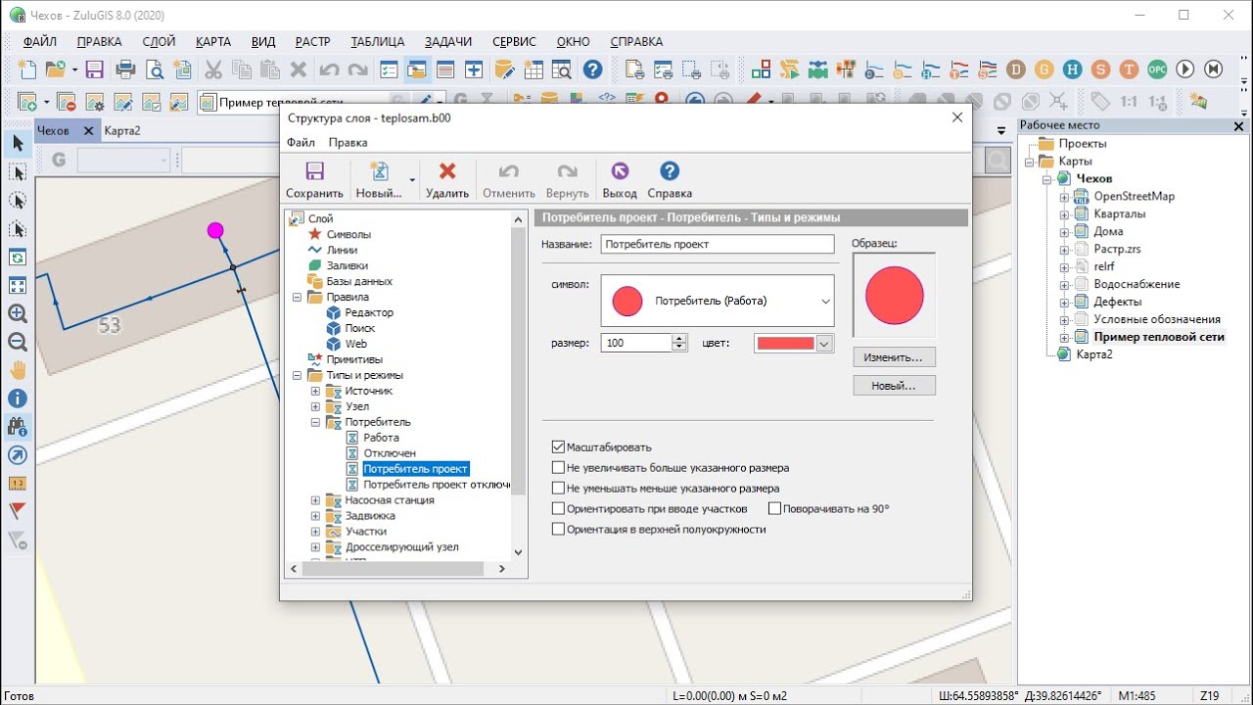Expand the Задвижка node
The image size is (1253, 705).
coord(315,516)
